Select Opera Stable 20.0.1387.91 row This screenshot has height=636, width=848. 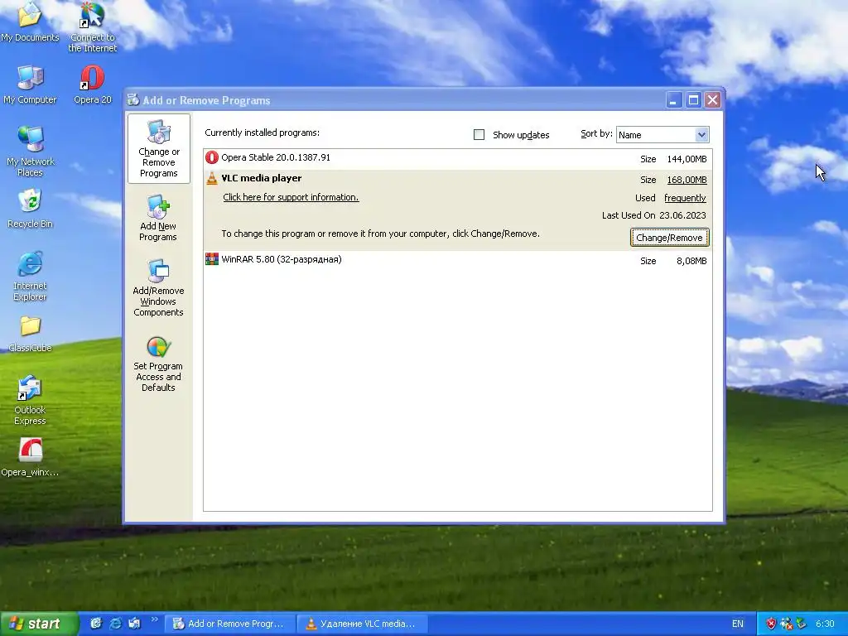pyautogui.click(x=457, y=158)
